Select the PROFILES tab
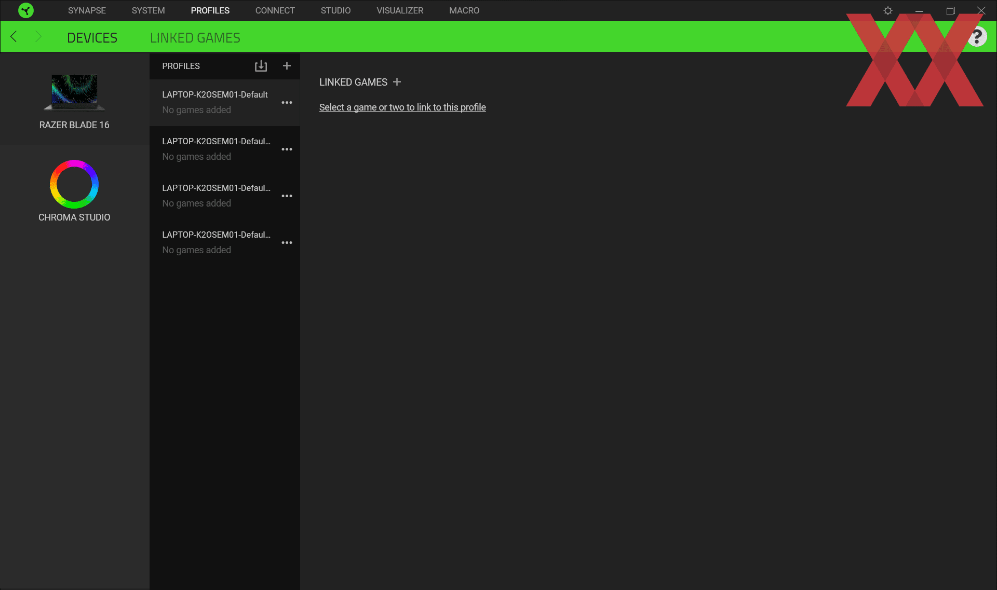The width and height of the screenshot is (997, 590). click(x=210, y=10)
